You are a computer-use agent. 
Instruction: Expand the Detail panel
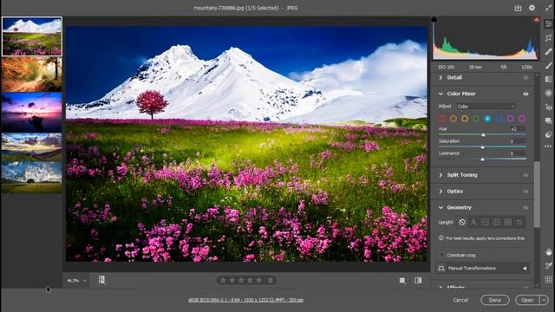click(x=441, y=77)
